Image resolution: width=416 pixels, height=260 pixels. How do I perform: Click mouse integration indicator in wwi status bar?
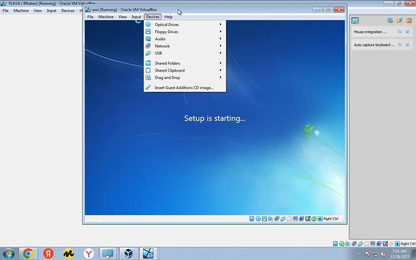point(314,219)
